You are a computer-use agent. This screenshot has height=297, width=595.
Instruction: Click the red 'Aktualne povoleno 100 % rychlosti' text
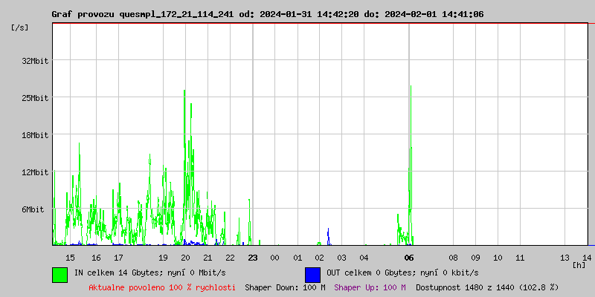162,287
